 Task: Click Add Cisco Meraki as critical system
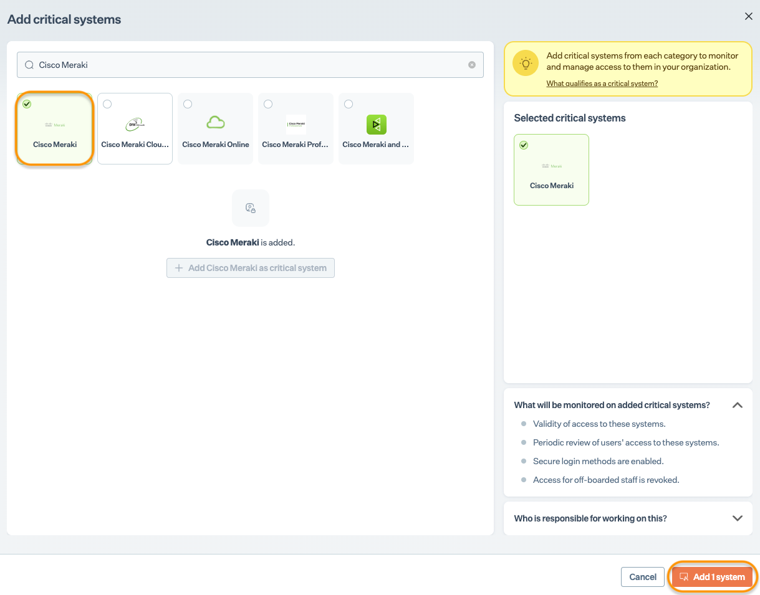[251, 268]
